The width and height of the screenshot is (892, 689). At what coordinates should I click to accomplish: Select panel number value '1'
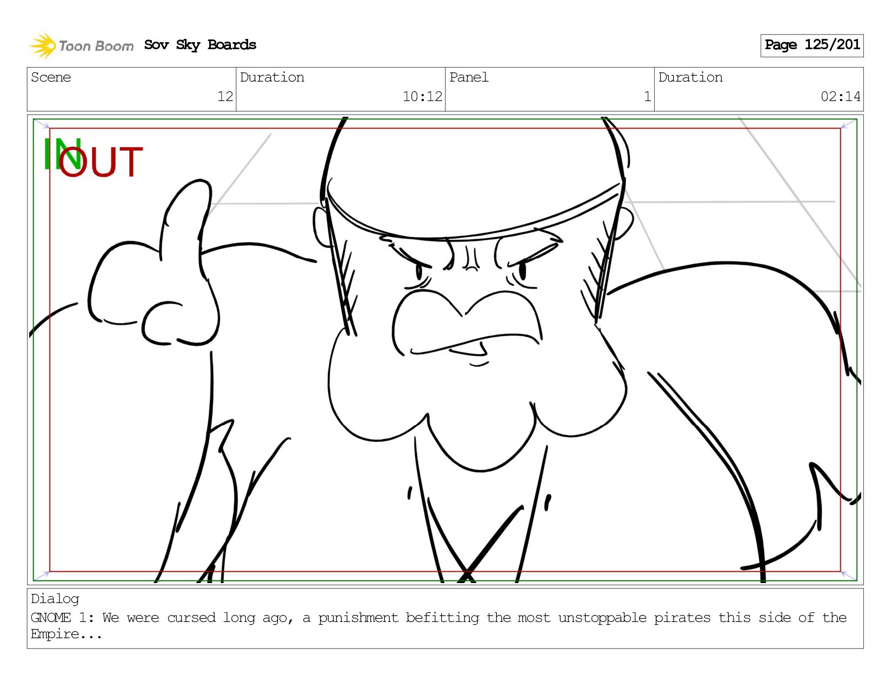tap(647, 97)
